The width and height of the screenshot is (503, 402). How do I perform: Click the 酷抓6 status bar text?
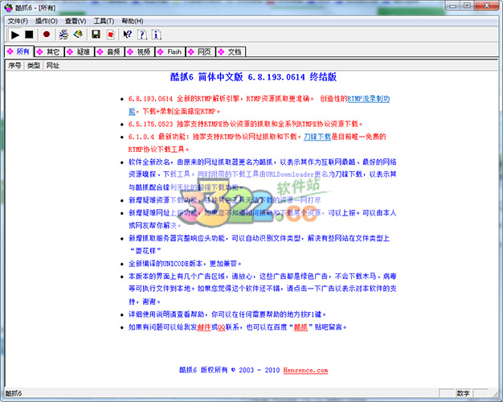[x=14, y=393]
